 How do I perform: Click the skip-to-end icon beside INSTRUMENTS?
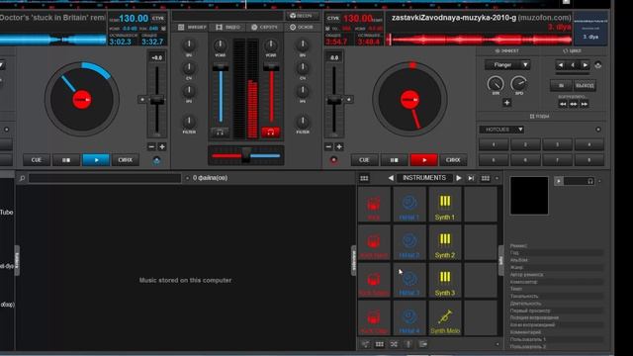pyautogui.click(x=471, y=178)
